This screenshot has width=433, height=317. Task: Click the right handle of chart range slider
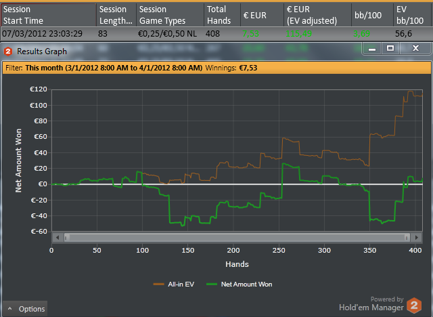[x=407, y=237]
